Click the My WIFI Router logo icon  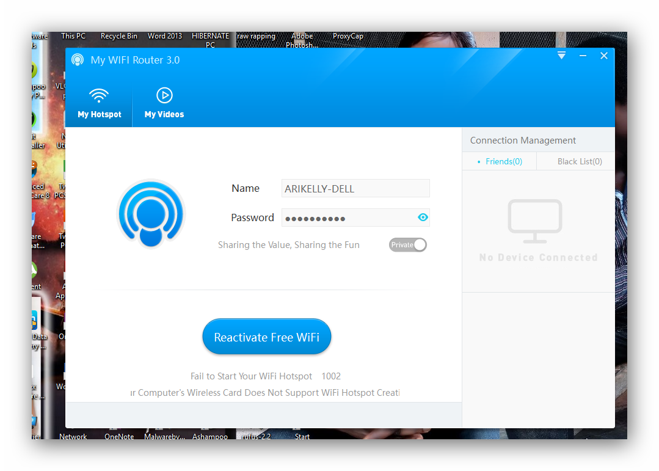pyautogui.click(x=78, y=60)
